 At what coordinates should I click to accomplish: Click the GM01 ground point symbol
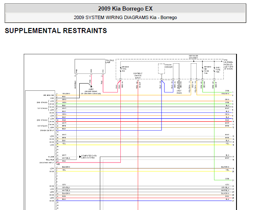pos(91,87)
